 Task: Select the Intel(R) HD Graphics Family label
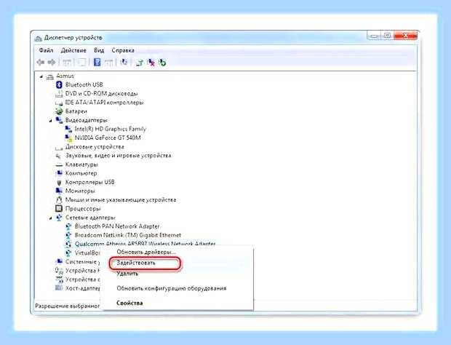(x=110, y=129)
